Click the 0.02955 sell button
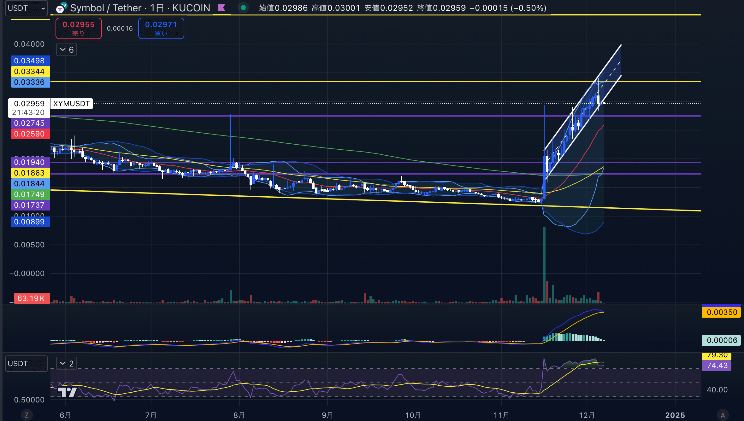Viewport: 744px width, 421px height. [79, 28]
